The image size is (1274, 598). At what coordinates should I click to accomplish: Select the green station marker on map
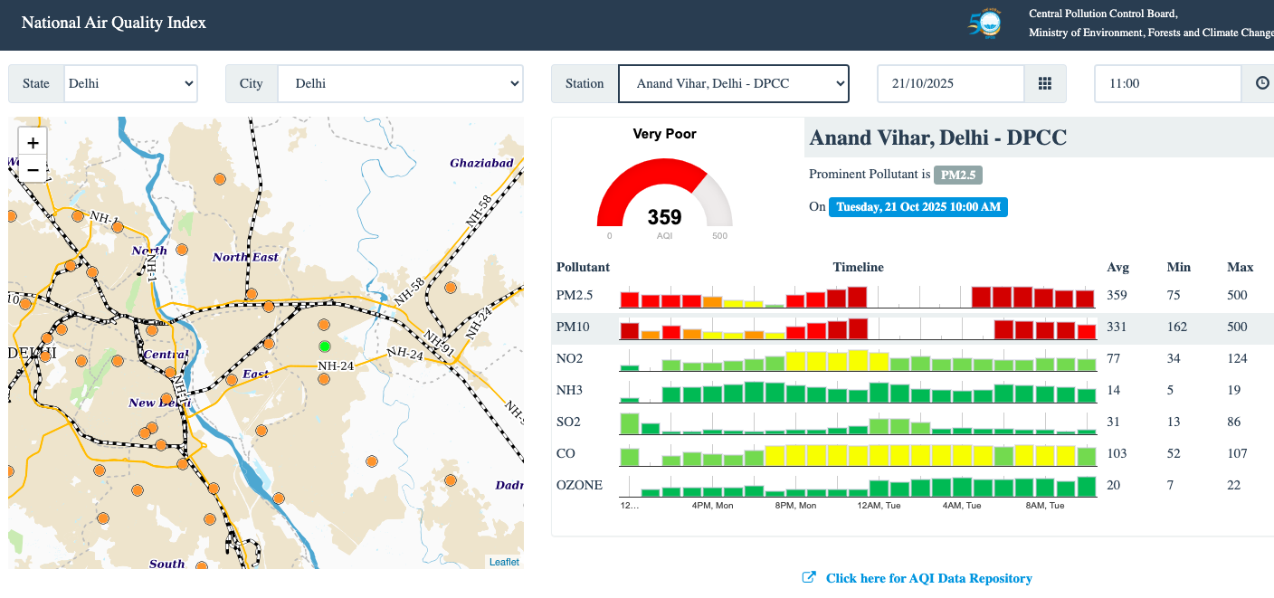point(325,346)
